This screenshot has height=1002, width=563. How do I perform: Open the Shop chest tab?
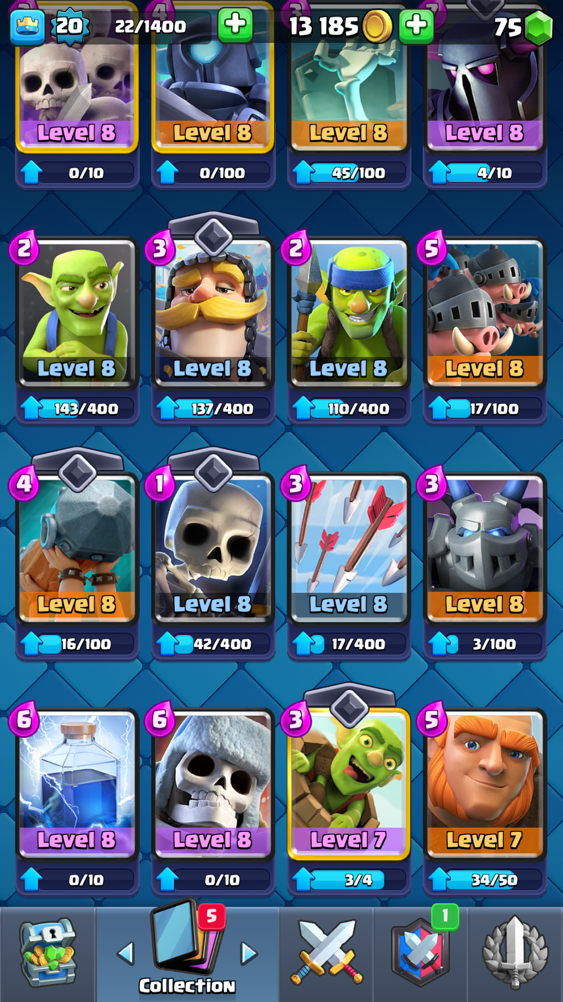48,954
